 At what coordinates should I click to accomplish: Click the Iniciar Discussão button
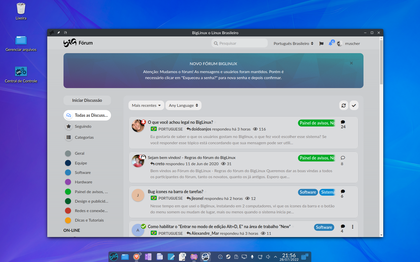click(x=87, y=100)
